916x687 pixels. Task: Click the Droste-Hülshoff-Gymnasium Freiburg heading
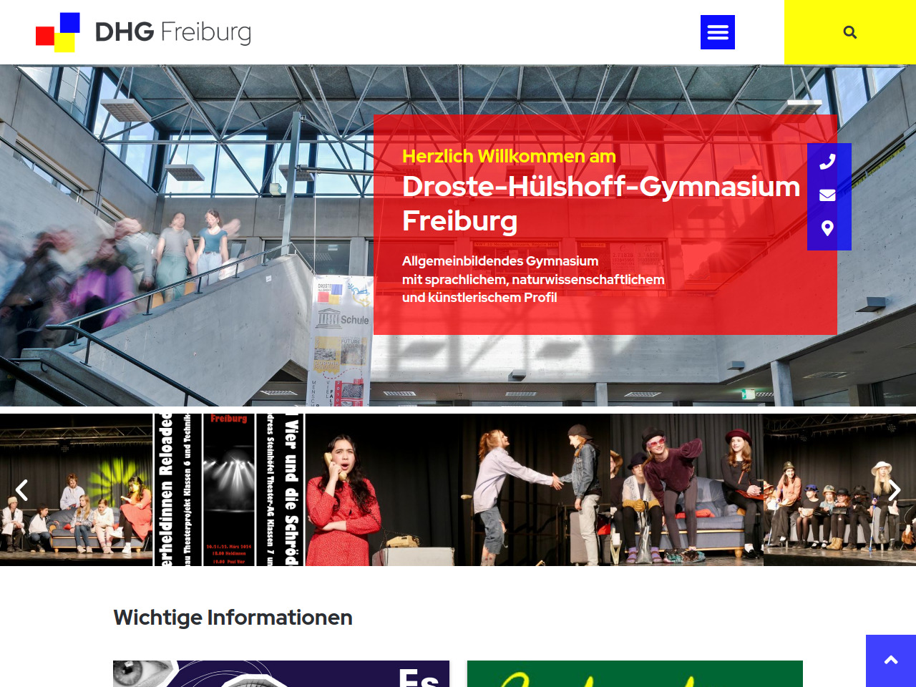(x=601, y=203)
